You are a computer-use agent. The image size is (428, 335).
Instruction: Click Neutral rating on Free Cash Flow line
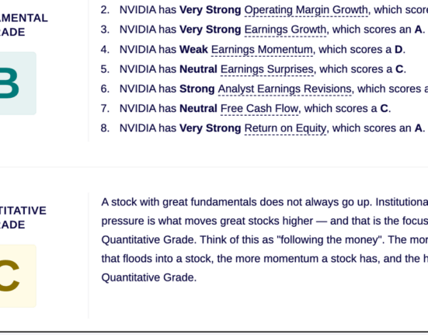198,108
